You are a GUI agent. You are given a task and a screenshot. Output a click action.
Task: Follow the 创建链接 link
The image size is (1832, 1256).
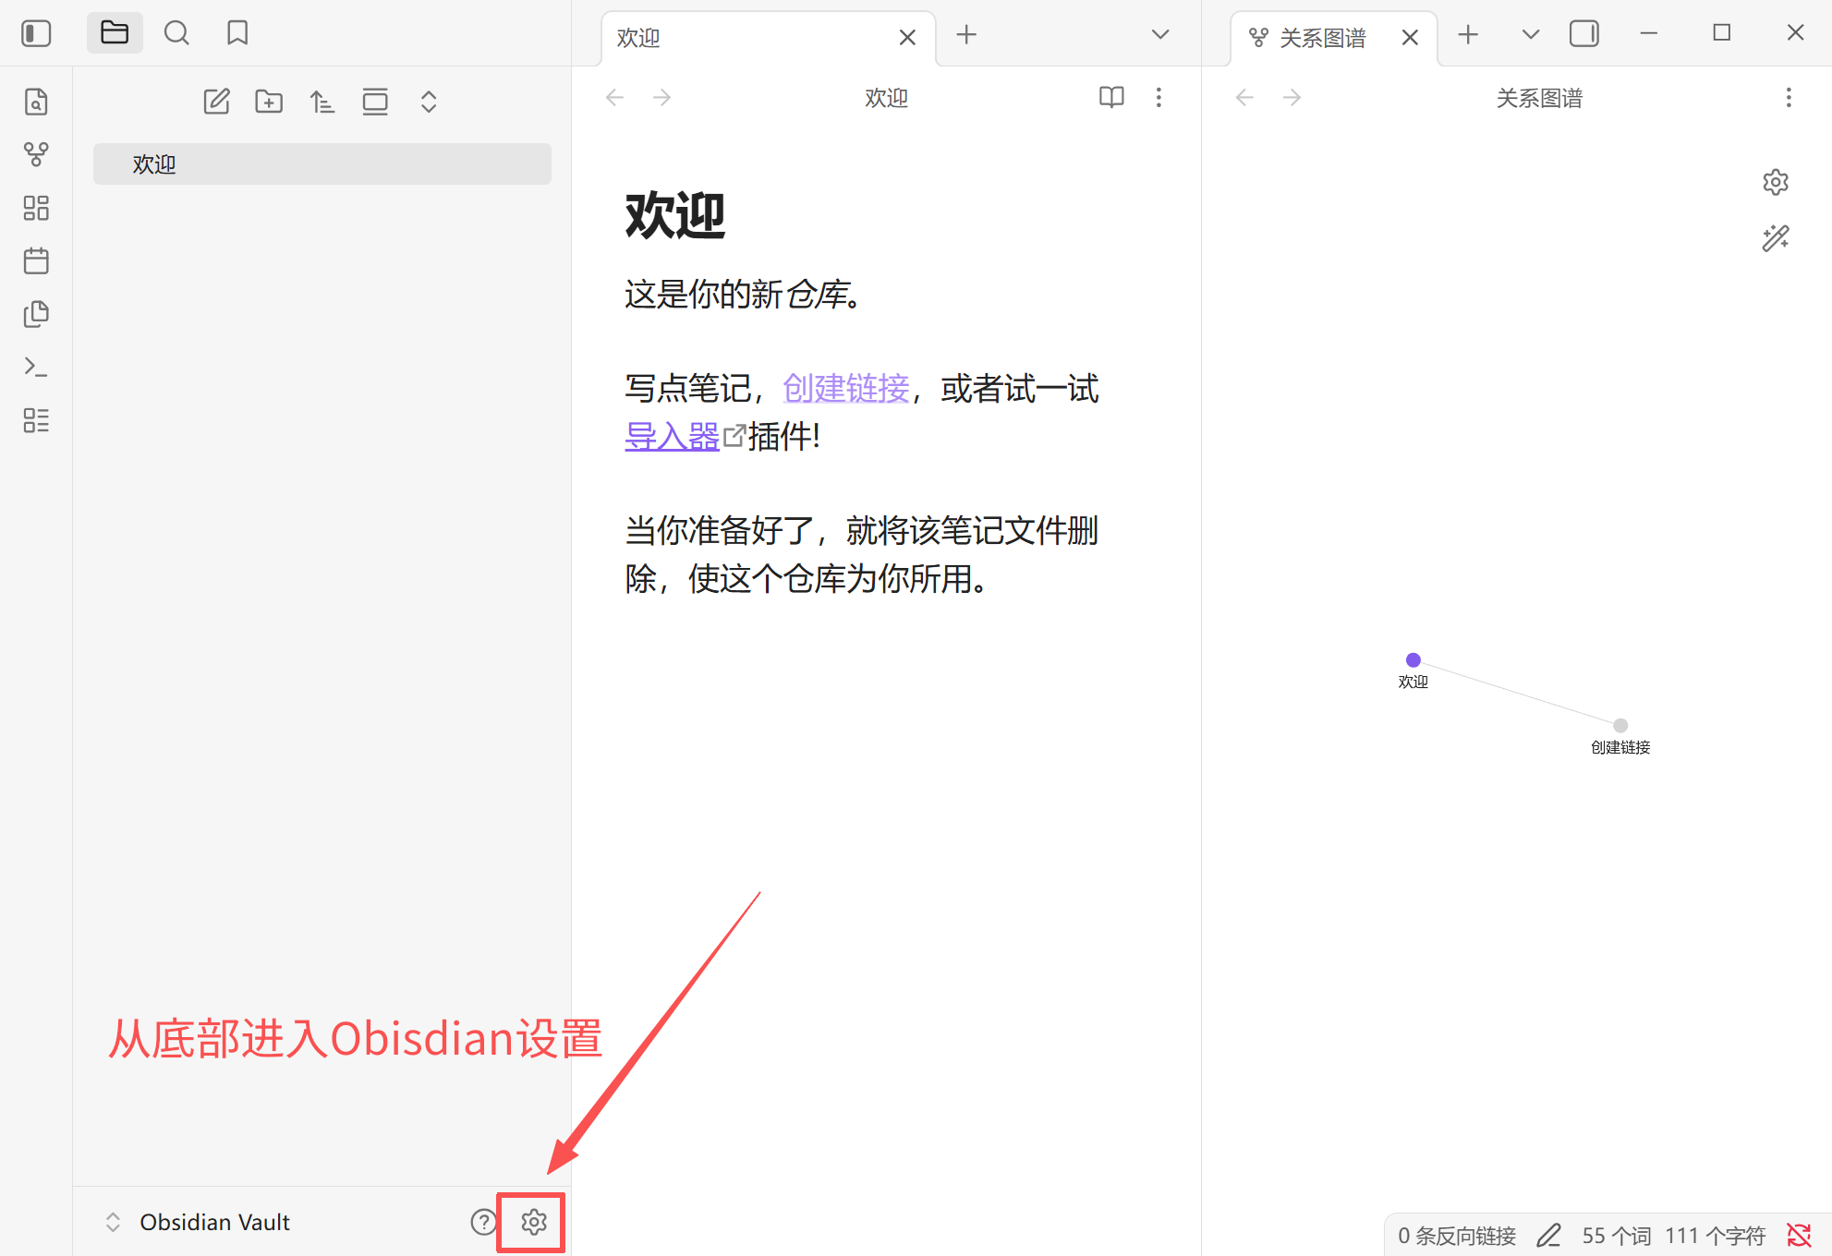pos(846,389)
